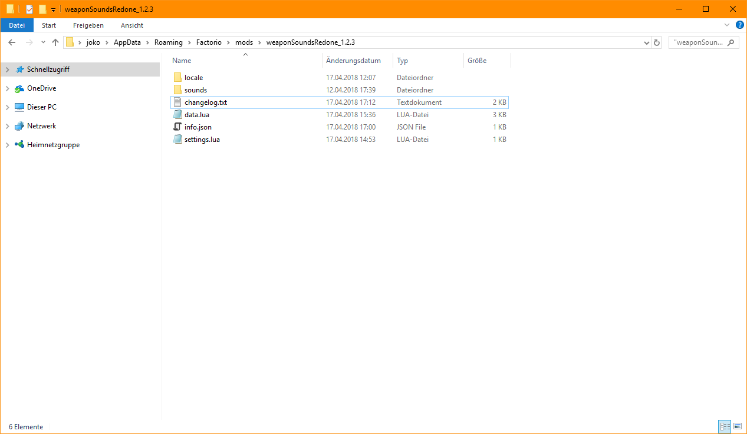
Task: Open the Start ribbon tab
Action: (x=49, y=25)
